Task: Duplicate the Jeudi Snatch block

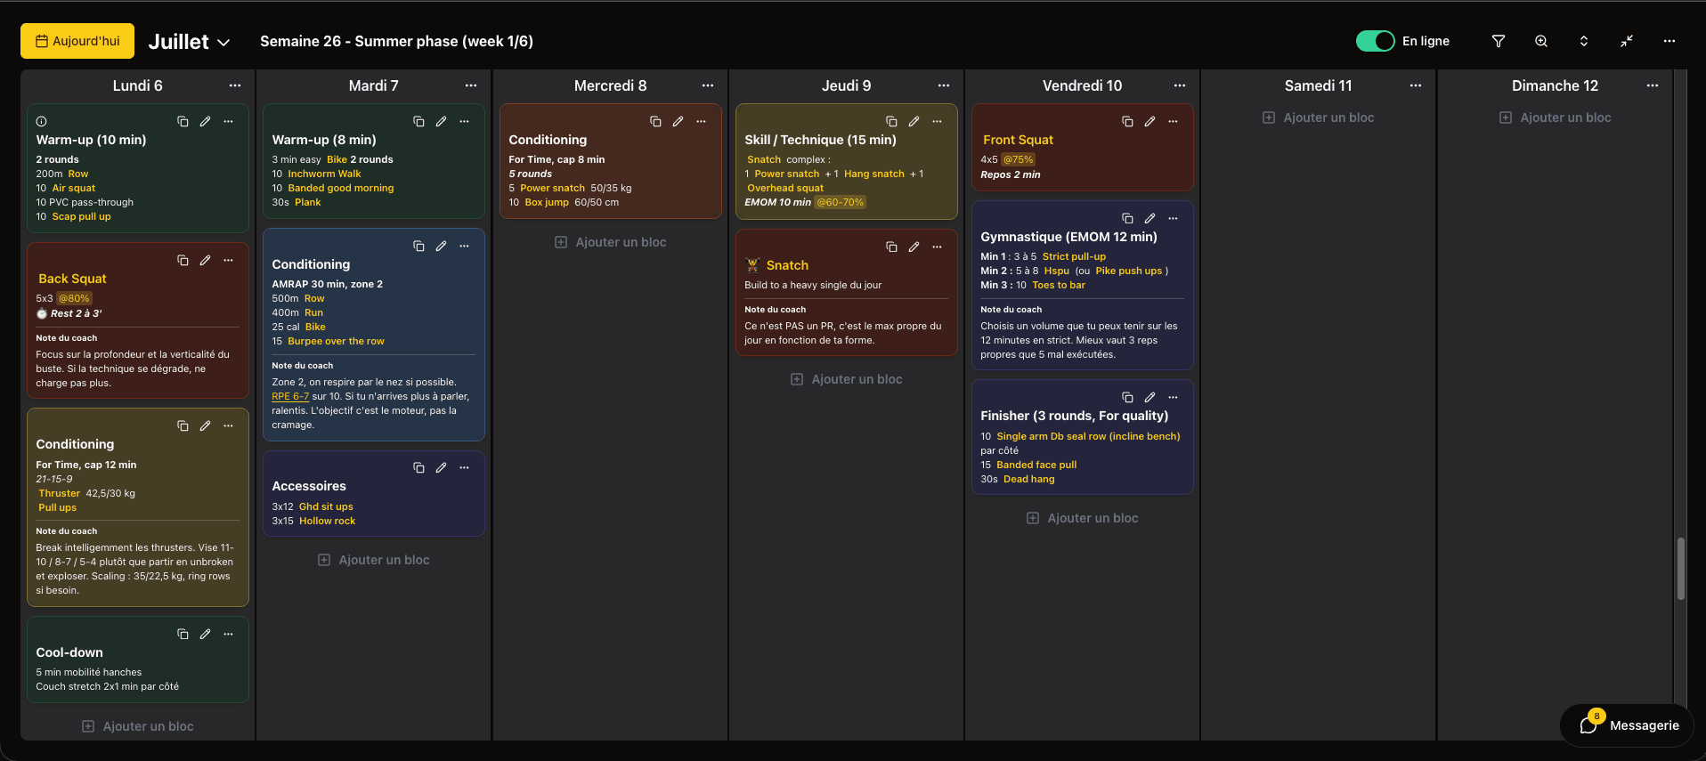Action: pyautogui.click(x=891, y=247)
